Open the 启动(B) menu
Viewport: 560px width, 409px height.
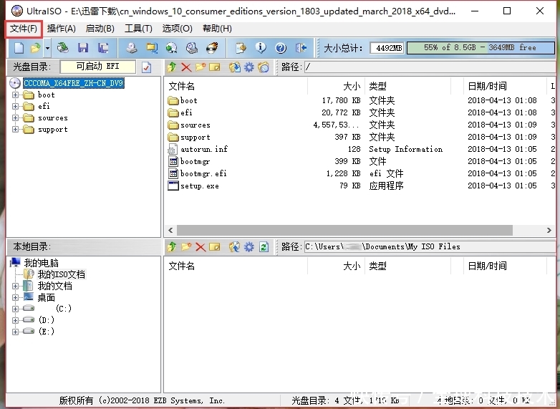click(100, 29)
